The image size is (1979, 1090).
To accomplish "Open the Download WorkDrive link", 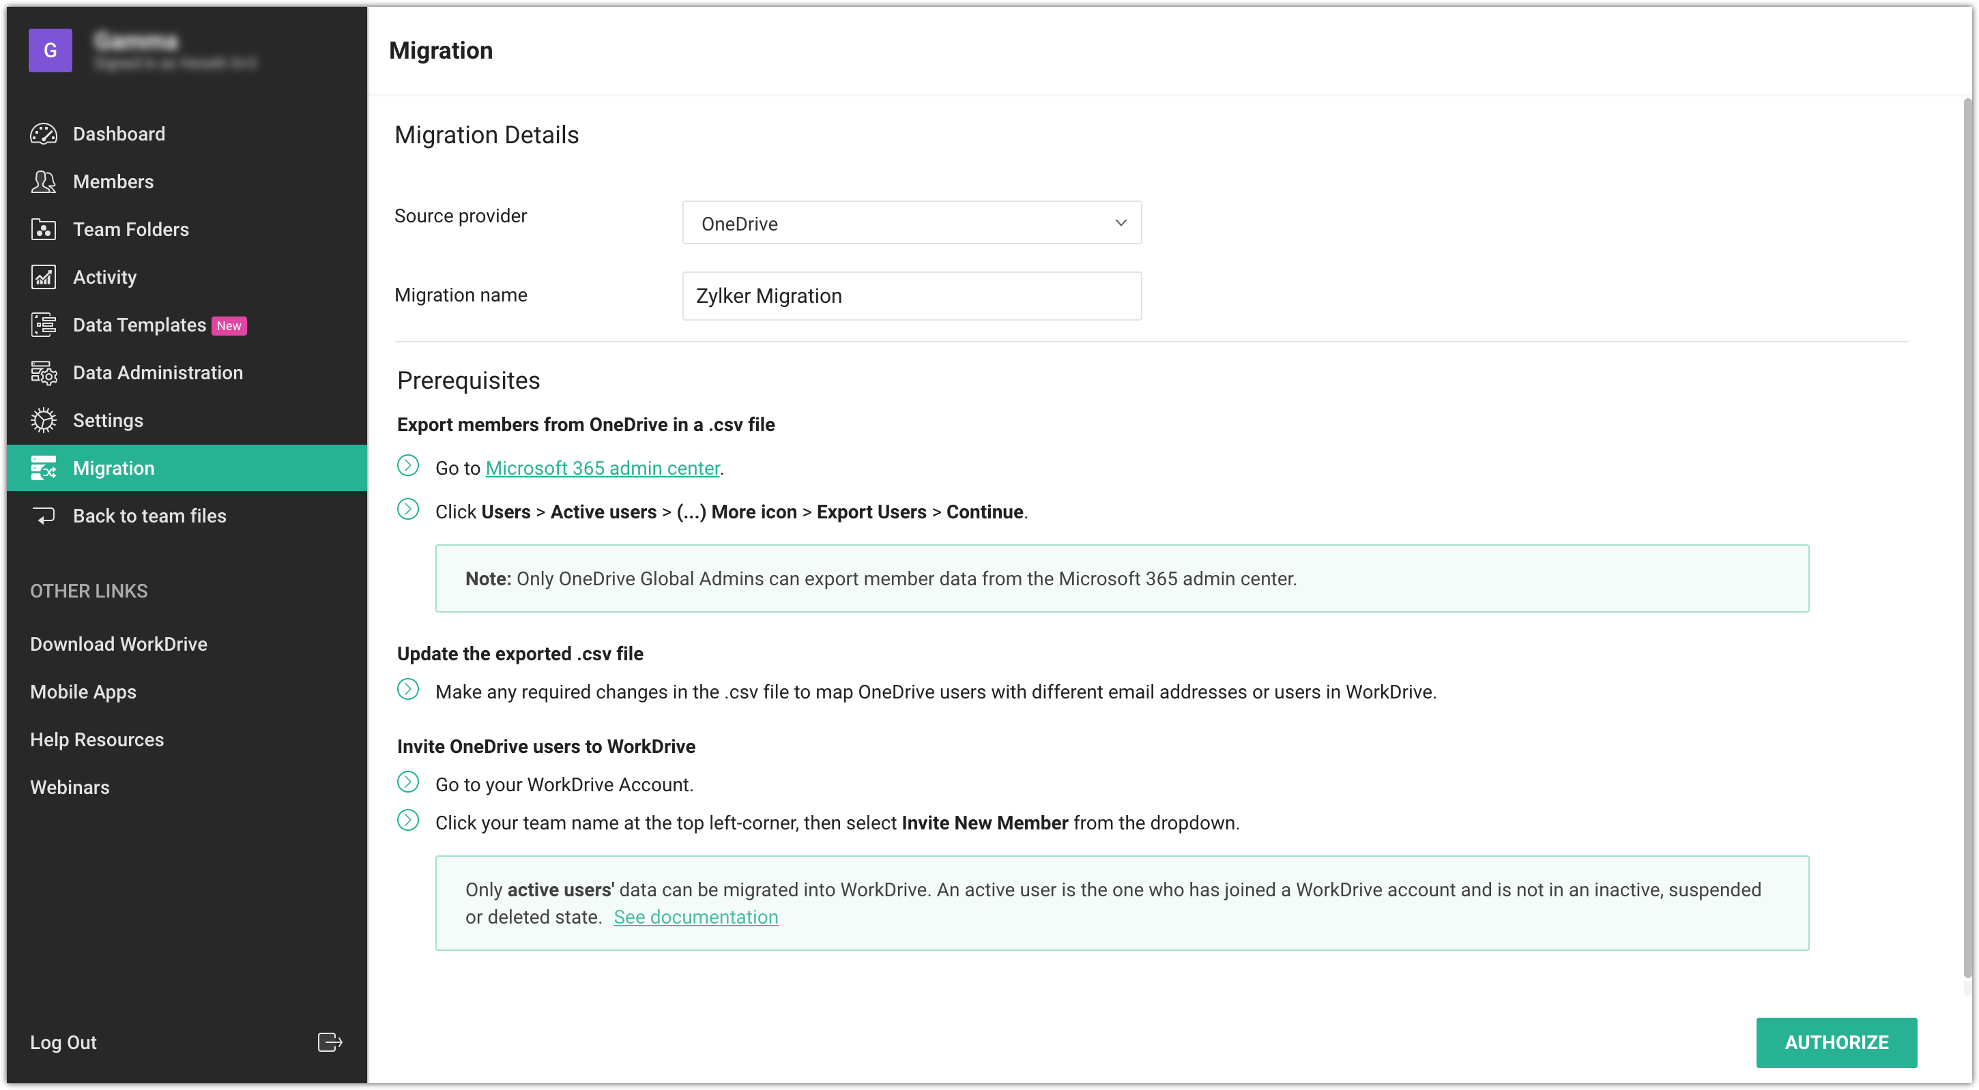I will [118, 644].
